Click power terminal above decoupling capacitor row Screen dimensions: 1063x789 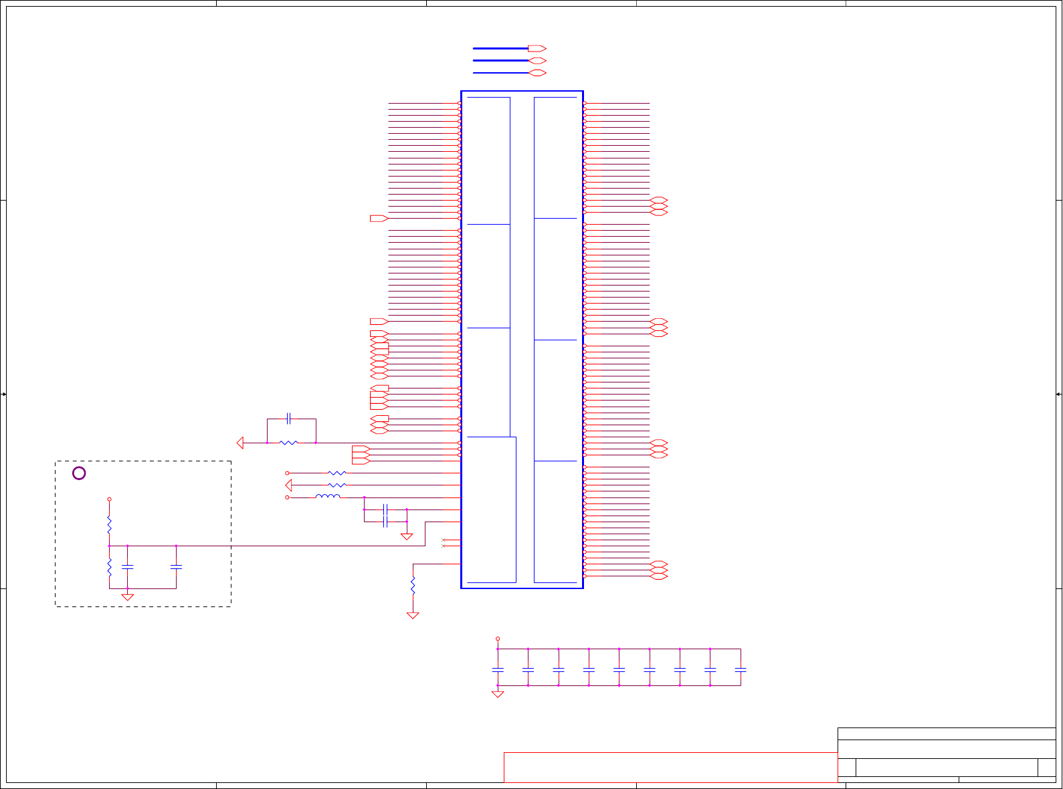[x=498, y=639]
